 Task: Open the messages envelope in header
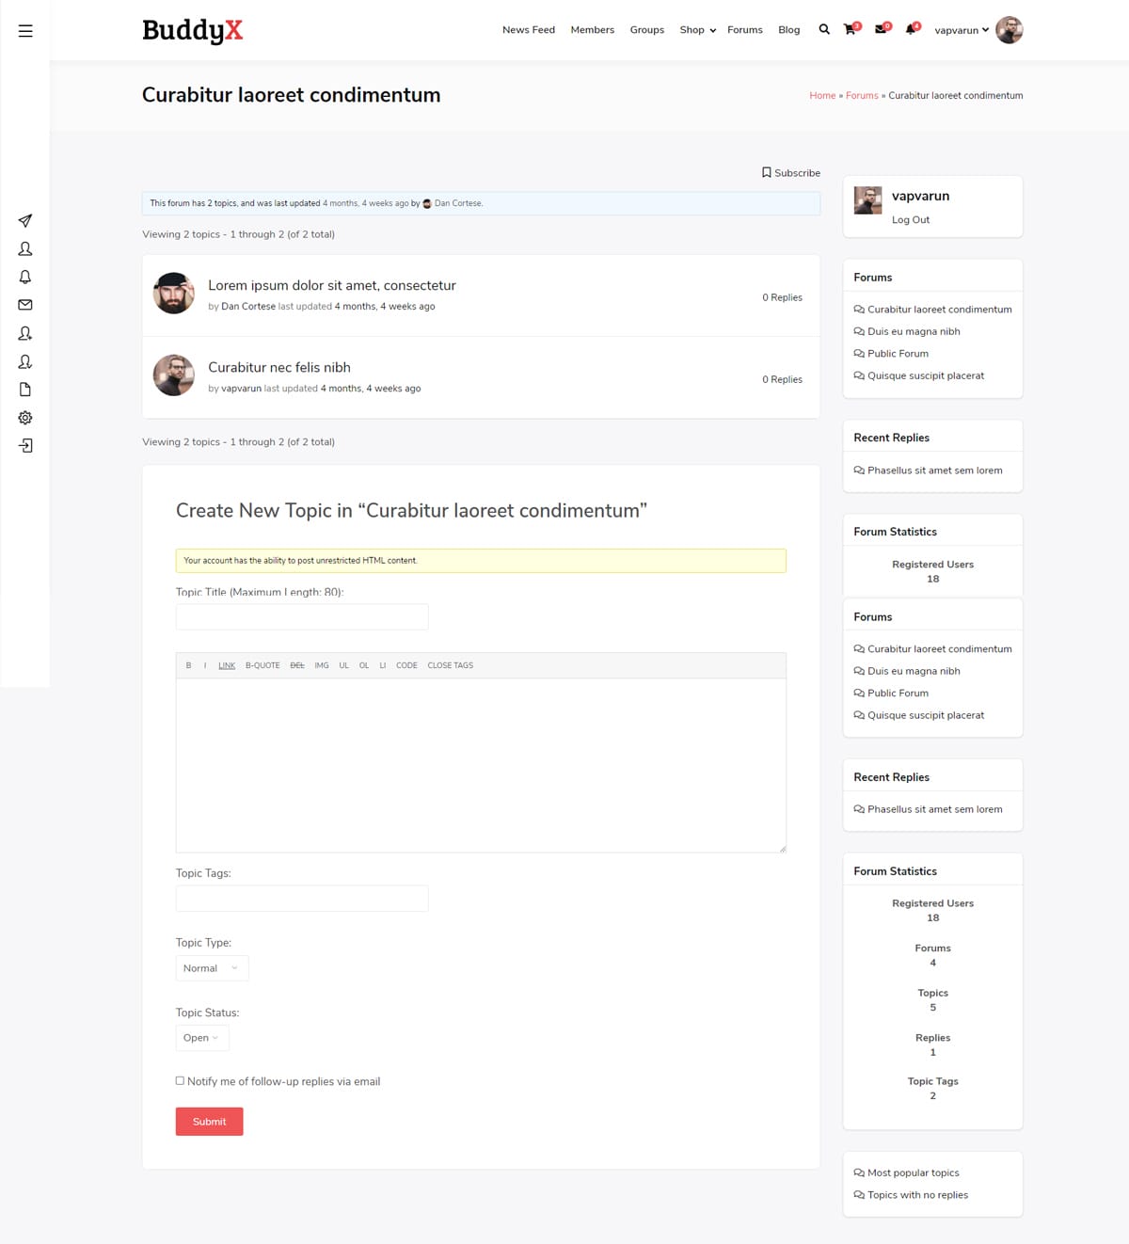881,30
